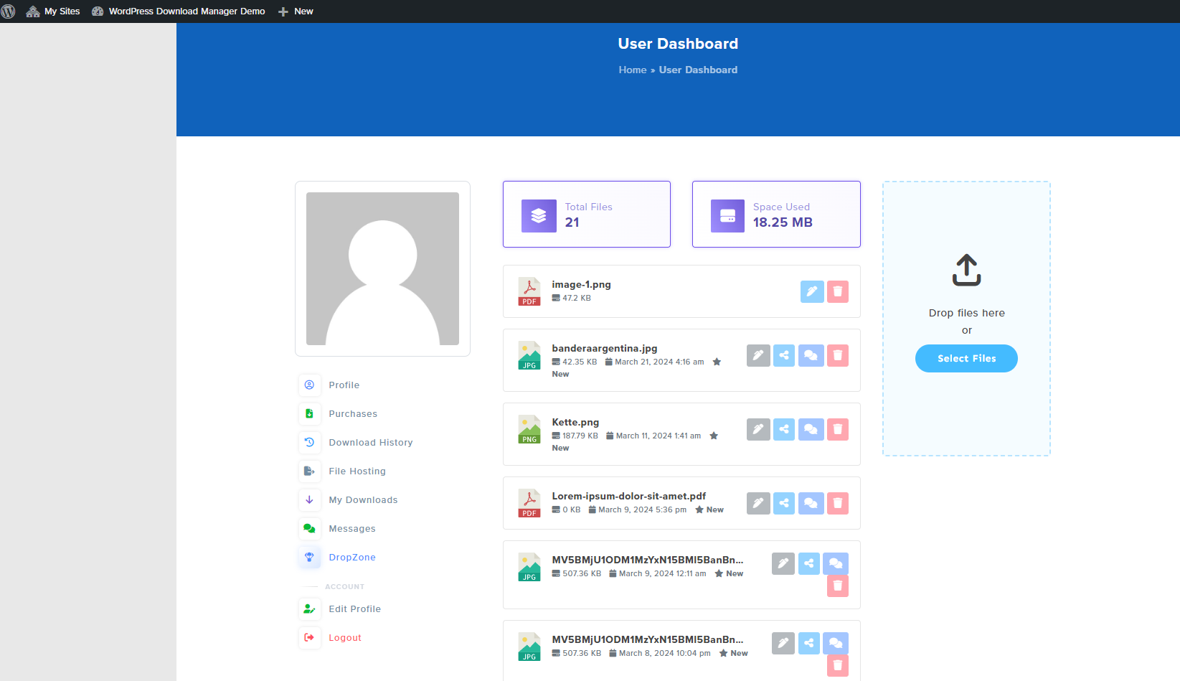Open My Downloads in sidebar
Screen dimensions: 1180x681
click(362, 500)
